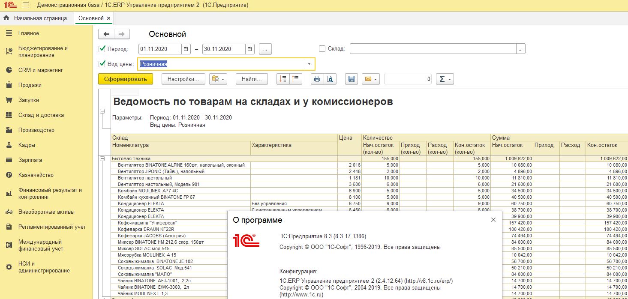Click the selected cells sum field

click(x=408, y=79)
